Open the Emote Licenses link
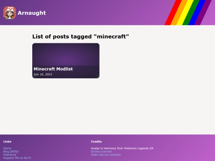Image resolution: width=215 pixels, height=161 pixels. [102, 151]
